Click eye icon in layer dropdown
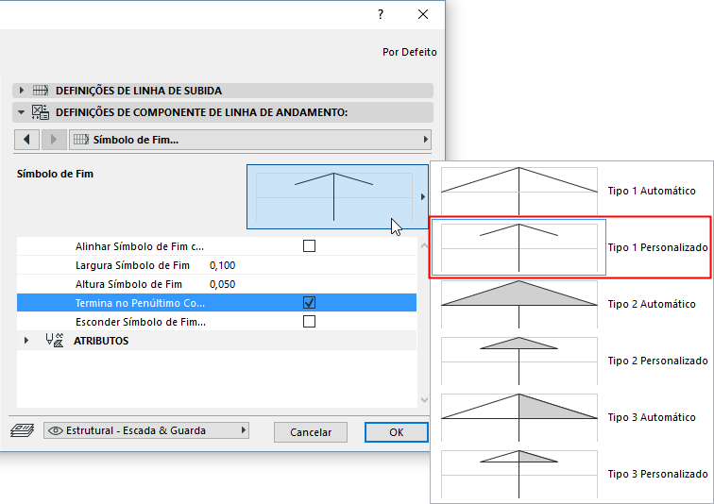 pyautogui.click(x=55, y=430)
